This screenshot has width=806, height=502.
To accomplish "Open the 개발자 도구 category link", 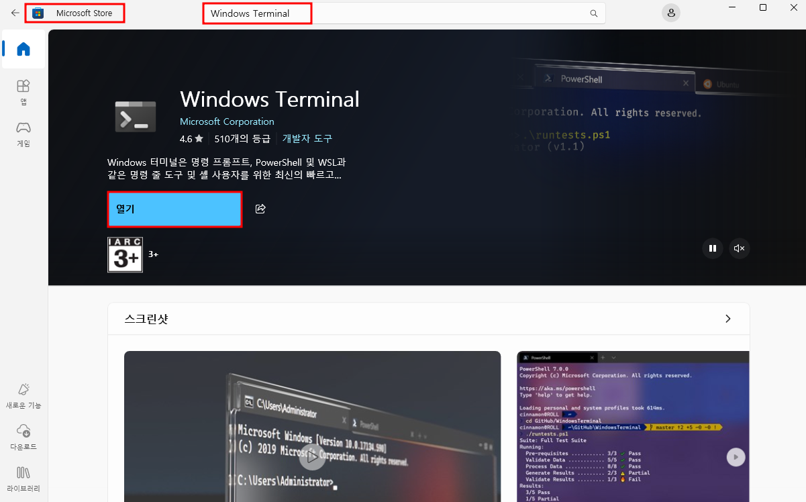I will pos(307,139).
